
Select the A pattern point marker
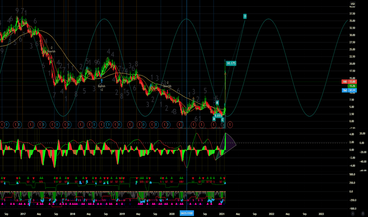pos(214,119)
